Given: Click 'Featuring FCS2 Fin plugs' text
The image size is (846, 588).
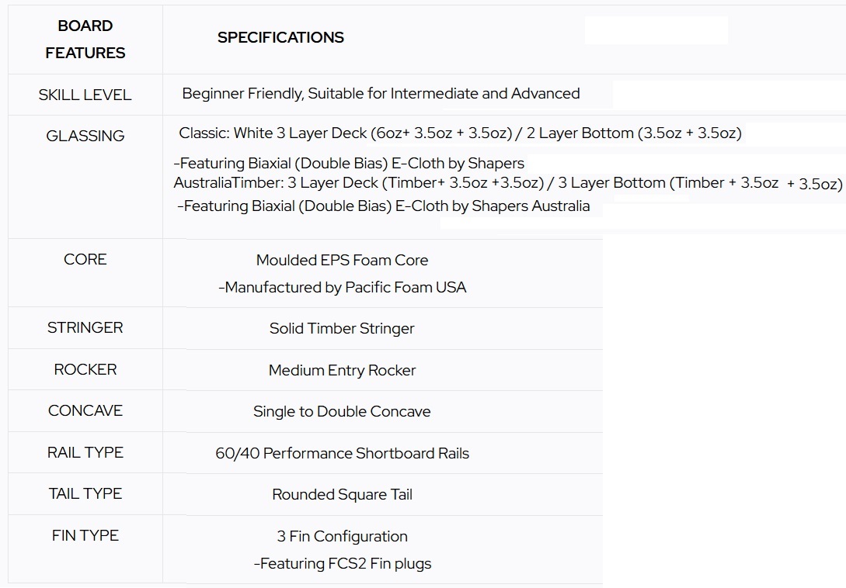Looking at the screenshot, I should coord(342,563).
